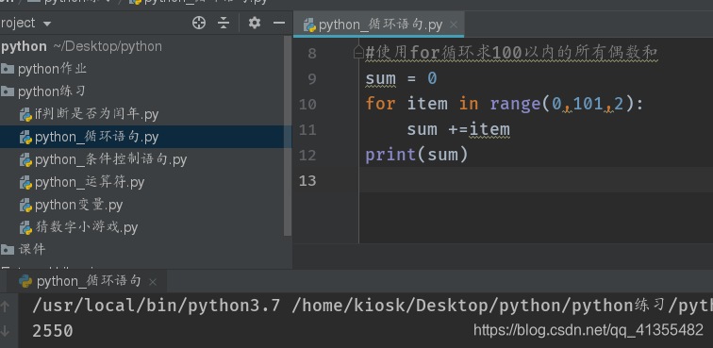Click line number 9 in the gutter
Image resolution: width=713 pixels, height=348 pixels.
pyautogui.click(x=311, y=79)
